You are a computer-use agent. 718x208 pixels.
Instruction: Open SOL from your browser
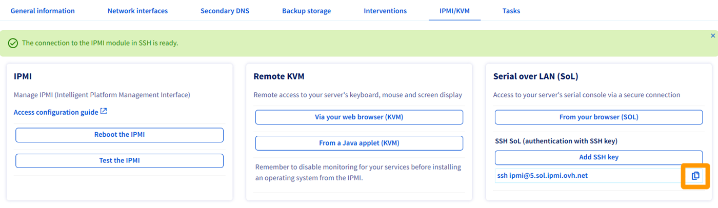tap(599, 117)
